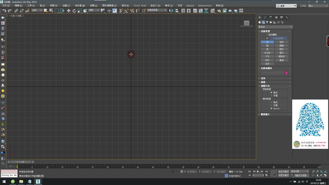
Task: Select 角点 under 初始类型
Action: coord(271,92)
